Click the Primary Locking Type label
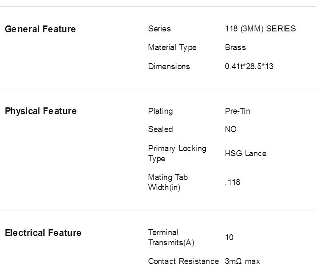 click(177, 154)
